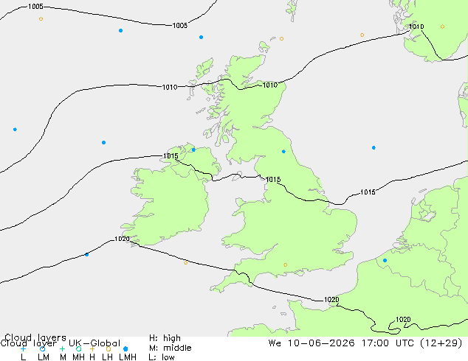Screen dimensions: 468x361
Task: Click the 'UK-Global' model label
Action: 94,343
